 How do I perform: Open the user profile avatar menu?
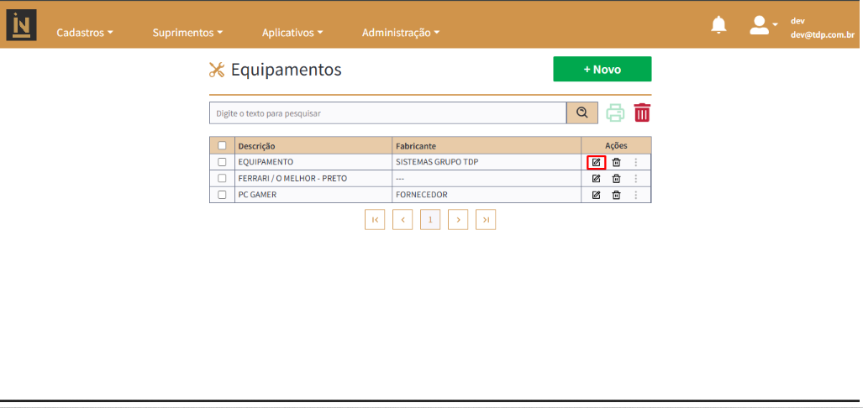click(x=763, y=25)
